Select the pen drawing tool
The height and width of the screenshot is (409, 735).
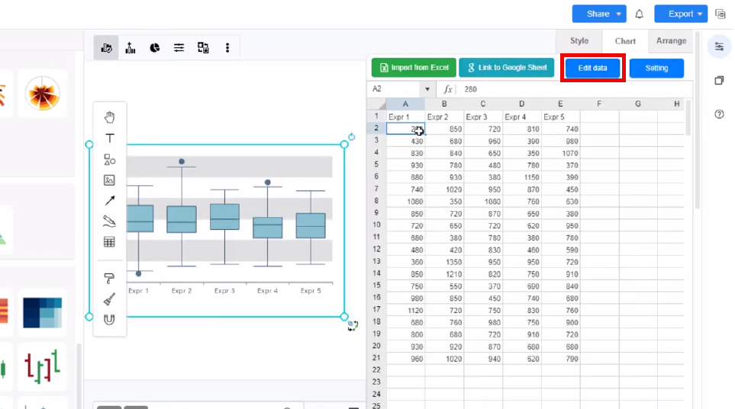pyautogui.click(x=109, y=222)
